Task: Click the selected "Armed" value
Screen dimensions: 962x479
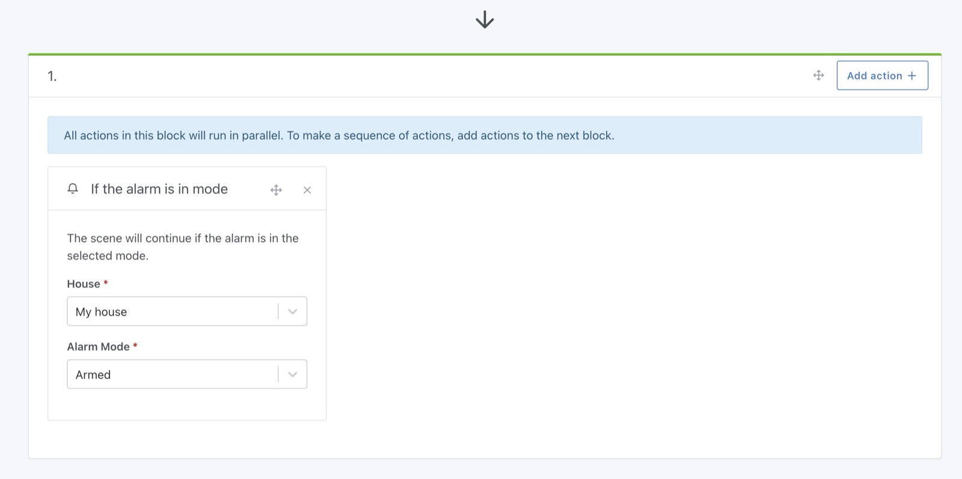Action: tap(93, 375)
